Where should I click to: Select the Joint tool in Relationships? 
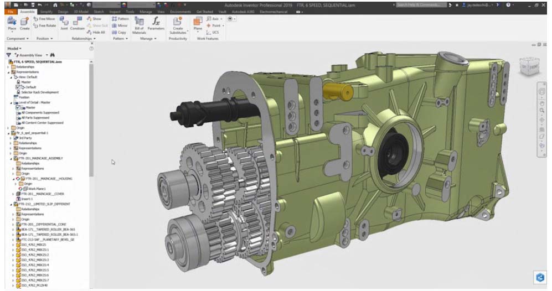(x=64, y=23)
